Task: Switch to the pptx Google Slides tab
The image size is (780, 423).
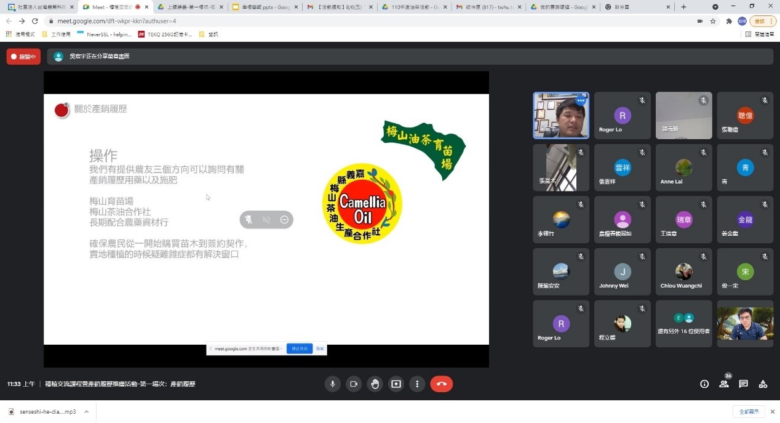Action: click(264, 7)
